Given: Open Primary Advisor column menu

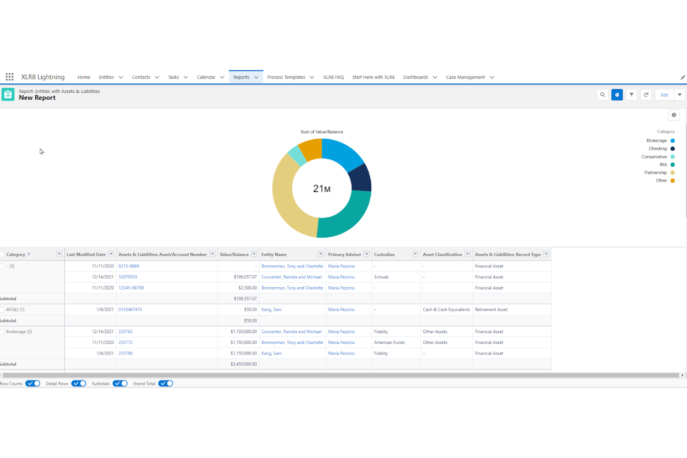Looking at the screenshot, I should (367, 254).
